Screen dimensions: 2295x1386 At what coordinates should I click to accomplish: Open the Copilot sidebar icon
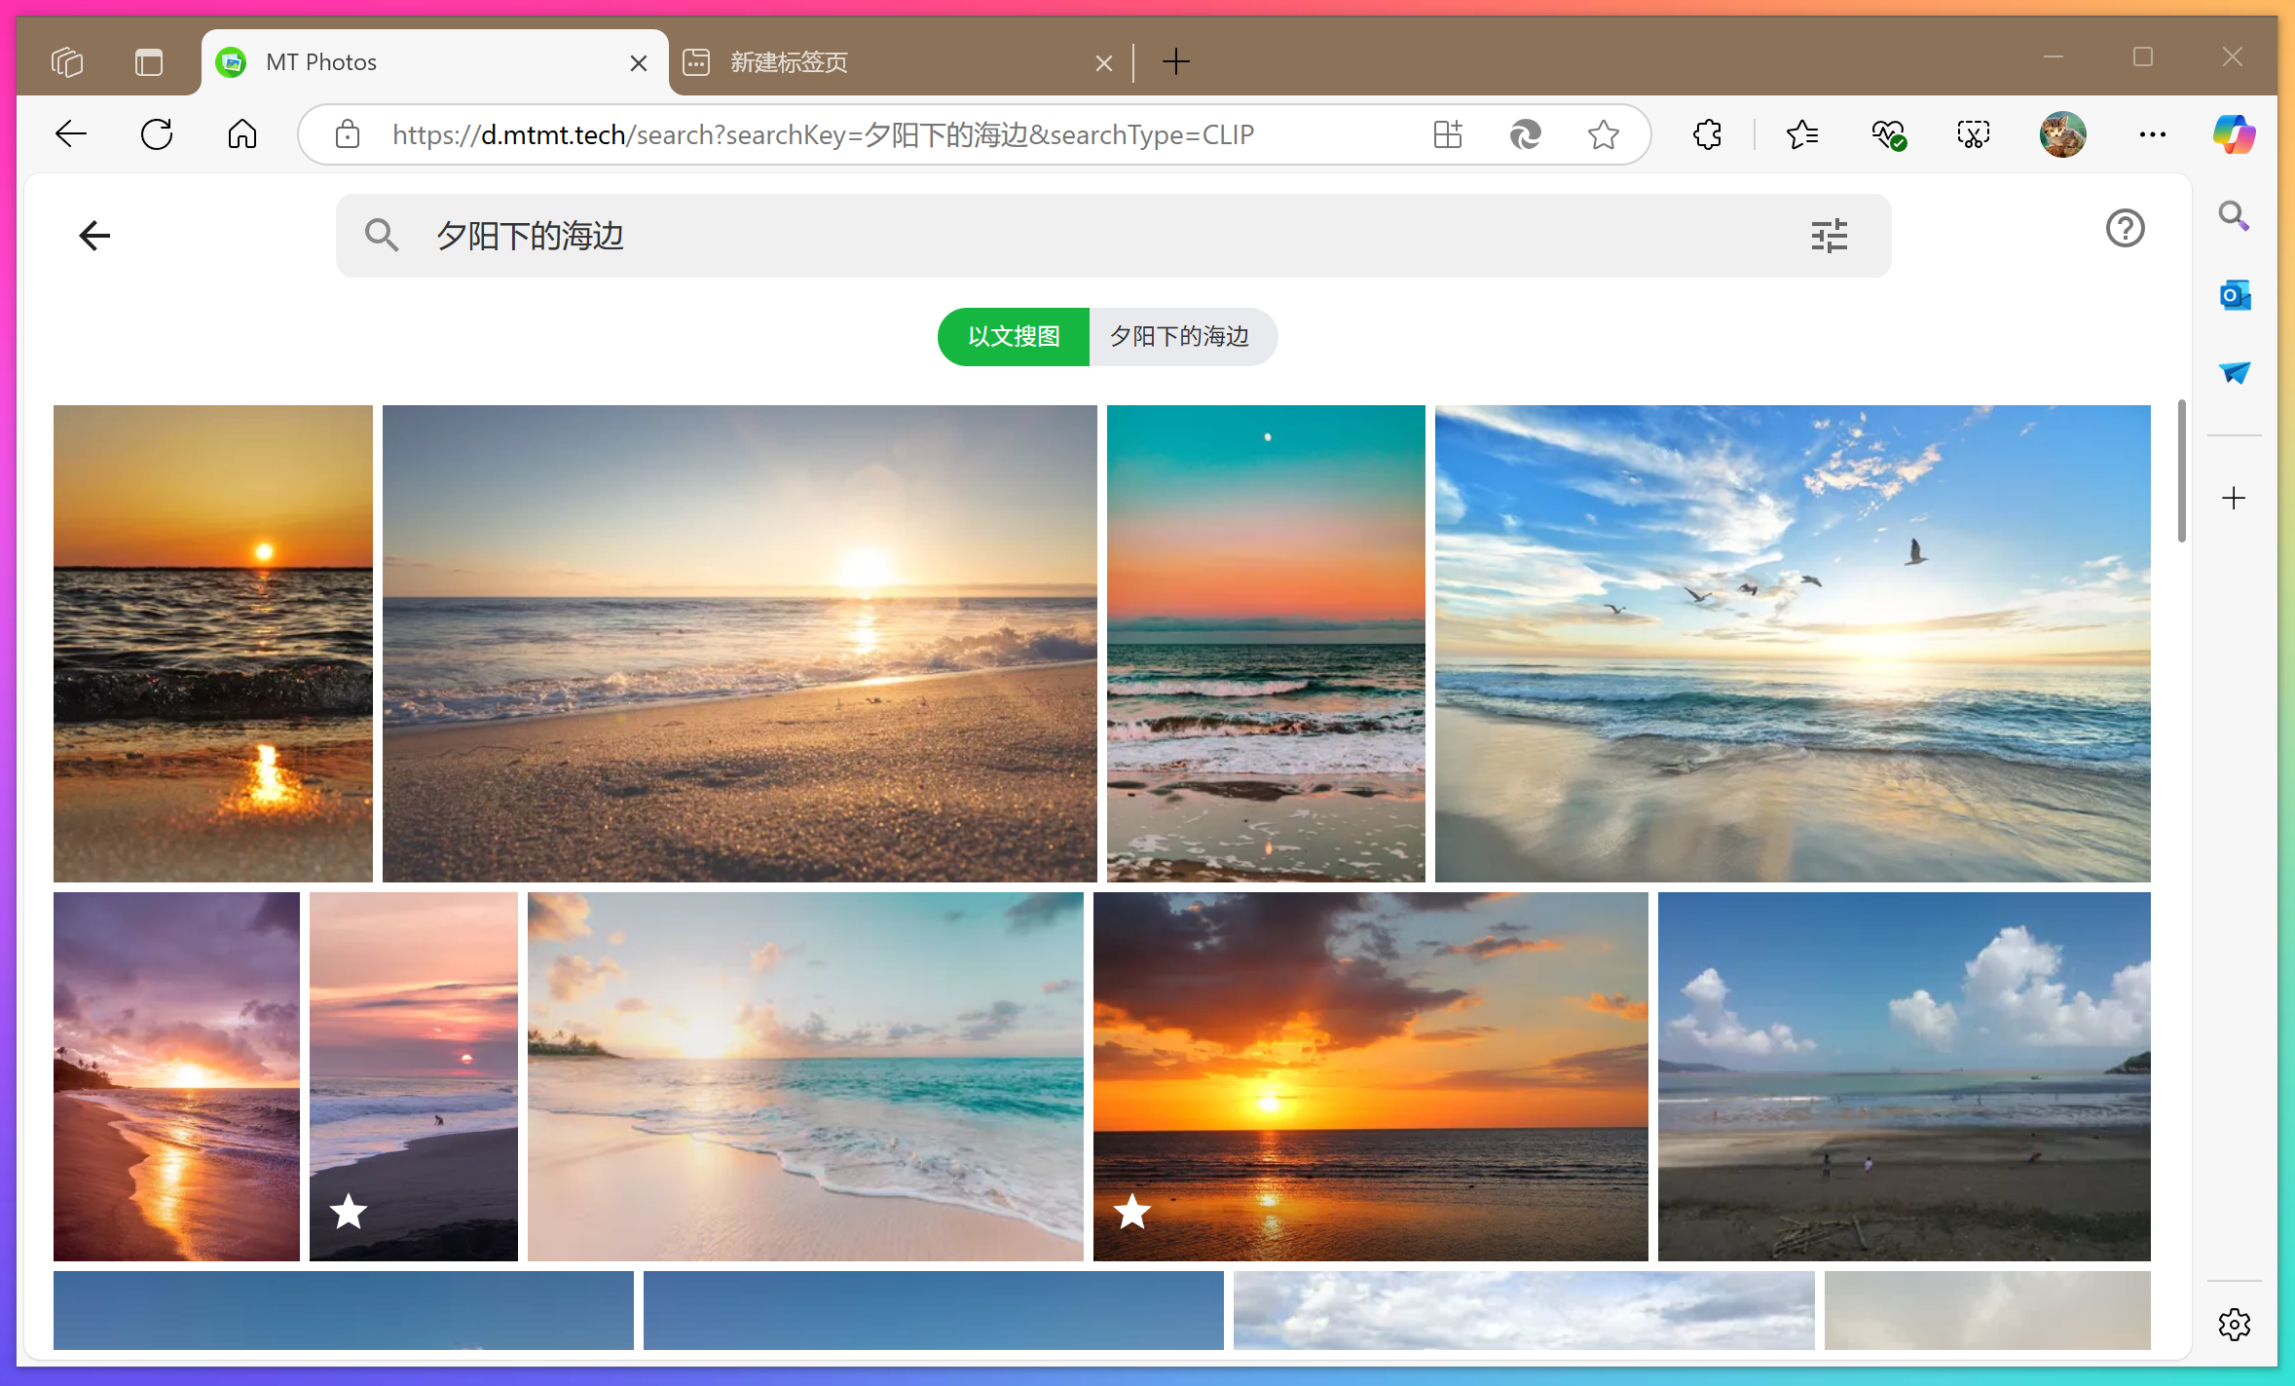coord(2234,134)
